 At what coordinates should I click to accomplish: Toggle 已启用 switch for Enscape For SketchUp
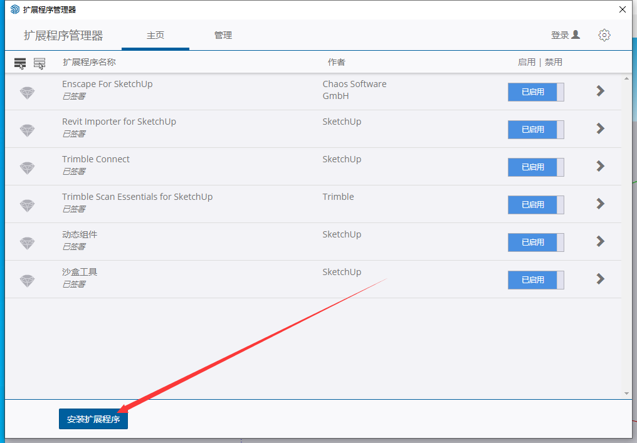536,92
